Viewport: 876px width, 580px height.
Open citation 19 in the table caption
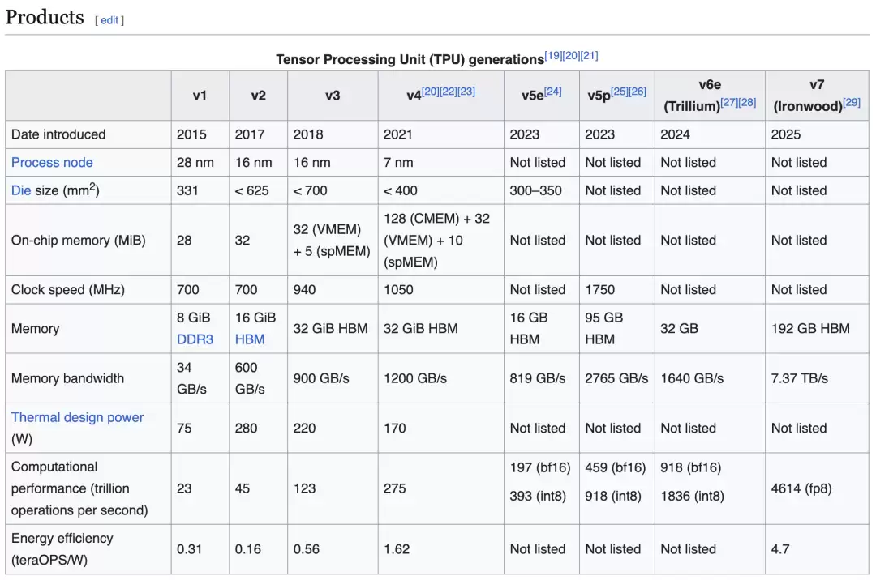[x=553, y=55]
